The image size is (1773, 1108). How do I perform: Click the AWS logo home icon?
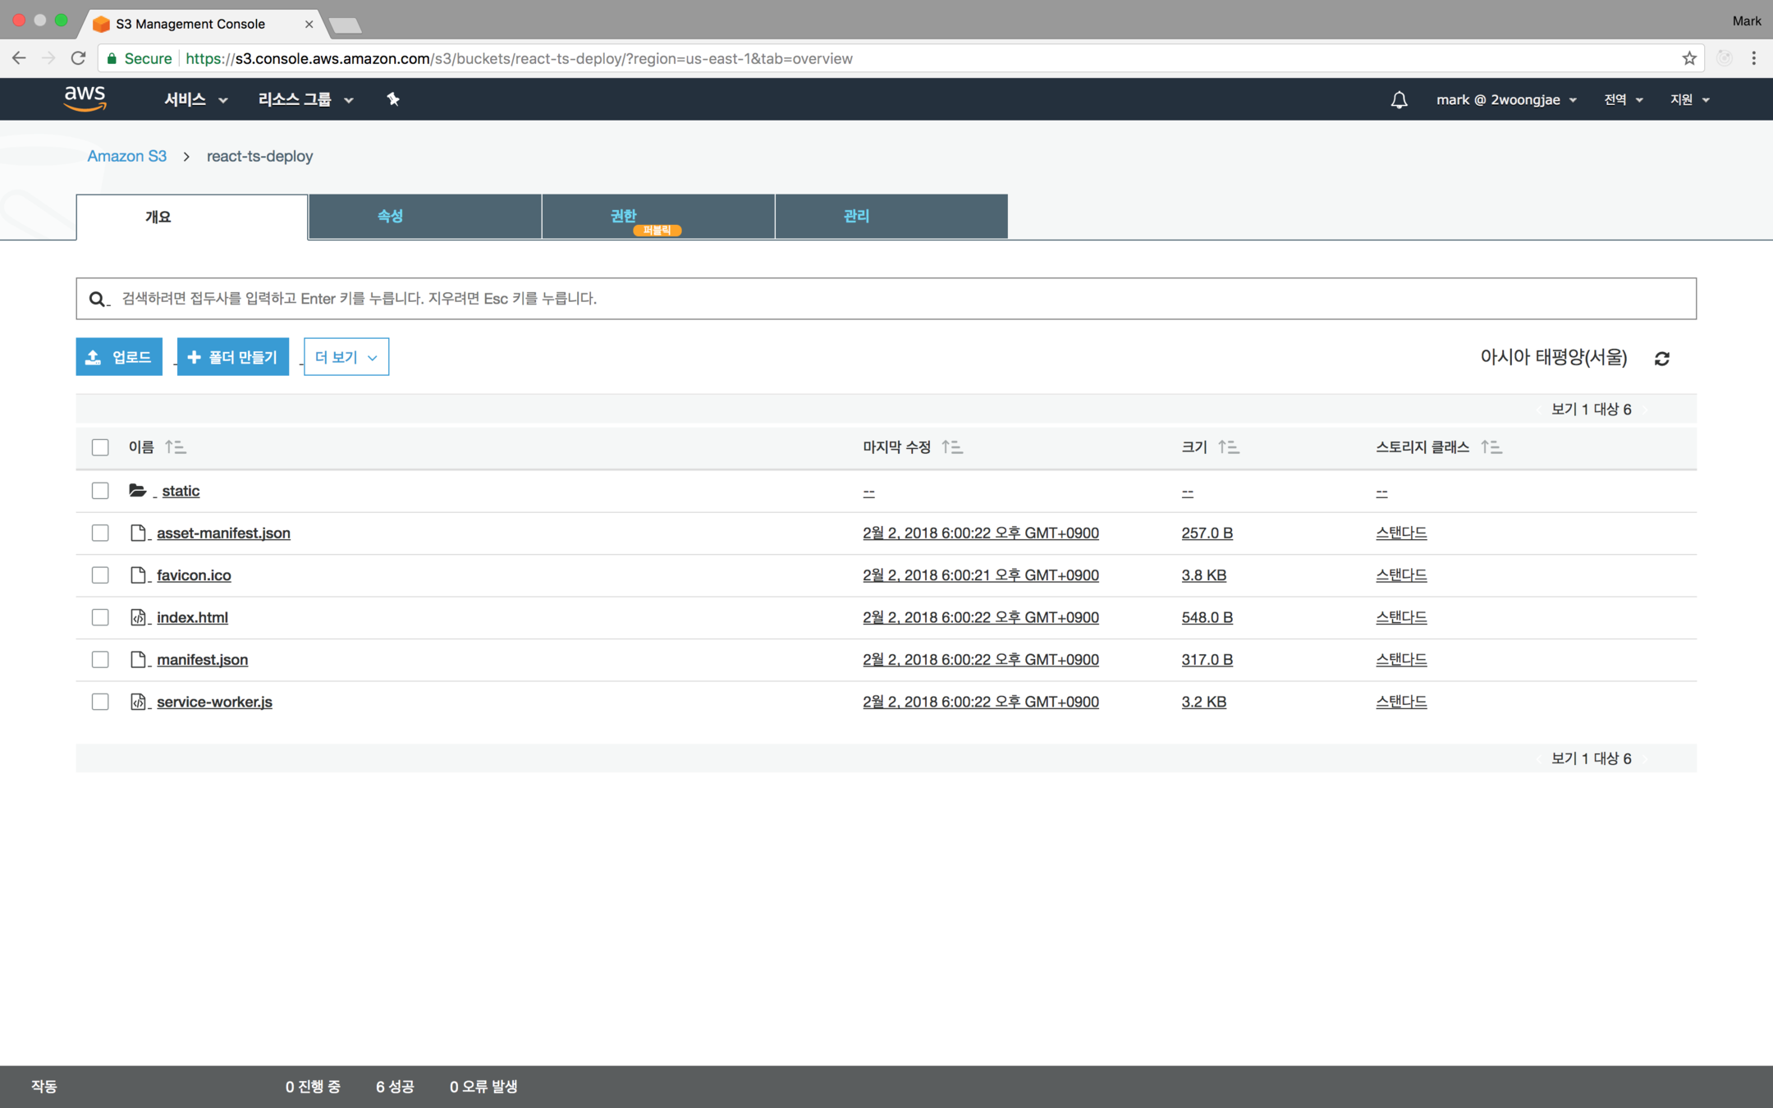tap(85, 98)
